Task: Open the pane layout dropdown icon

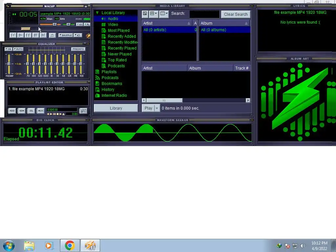Action: pyautogui.click(x=154, y=14)
